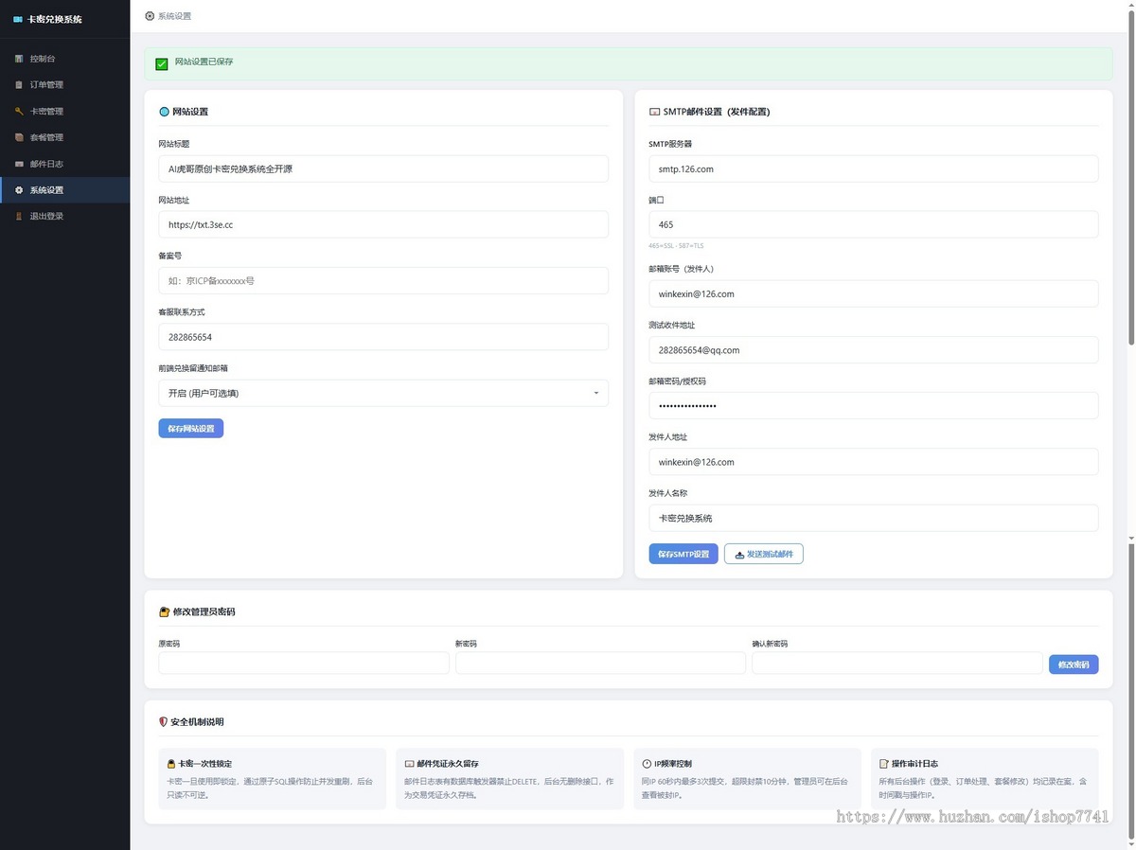Focus the 确认新密码 input field
Screen dimensions: 1136x850
[897, 663]
